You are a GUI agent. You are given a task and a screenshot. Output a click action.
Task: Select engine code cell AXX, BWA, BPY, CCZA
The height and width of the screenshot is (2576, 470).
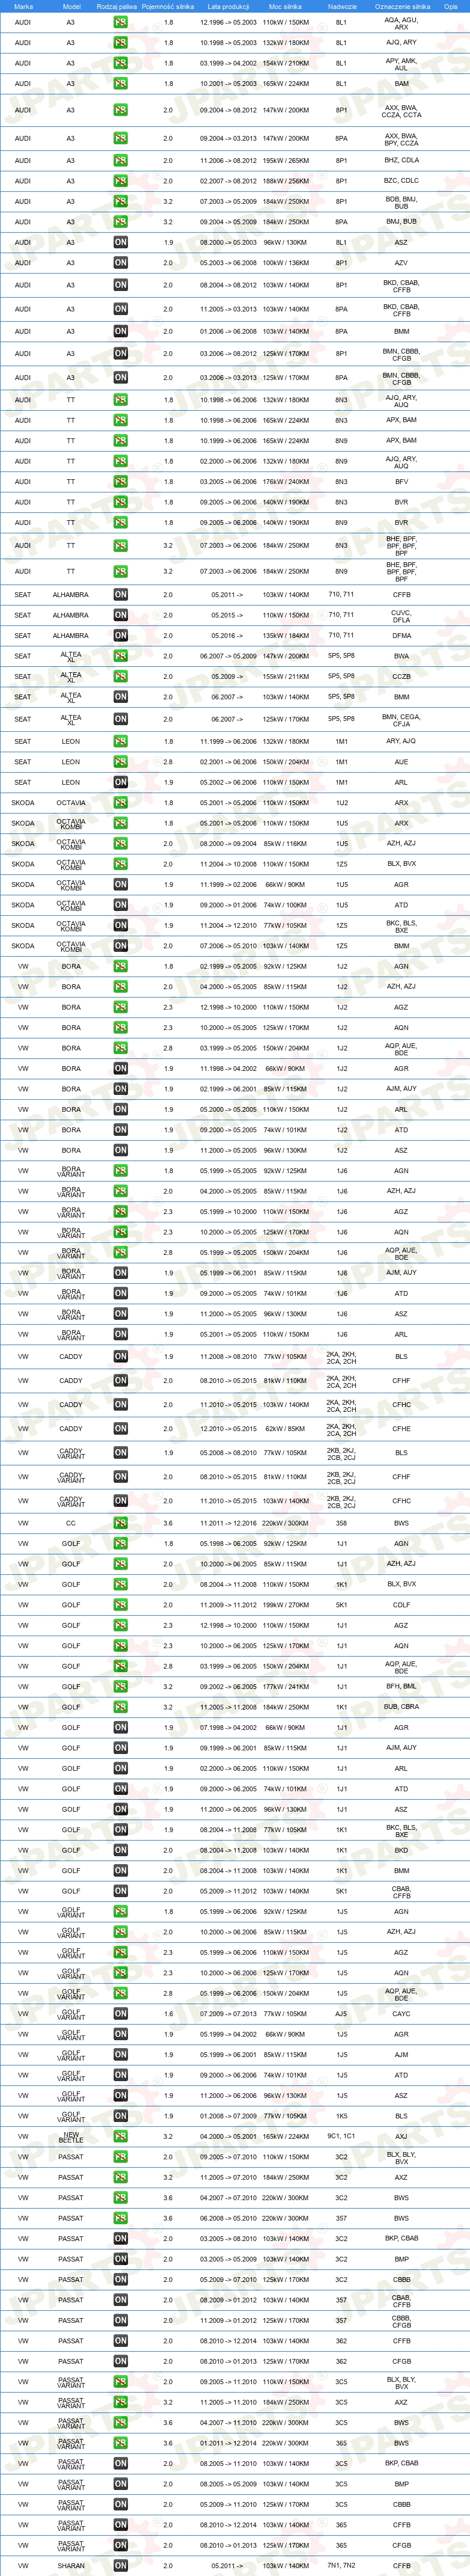(x=402, y=139)
